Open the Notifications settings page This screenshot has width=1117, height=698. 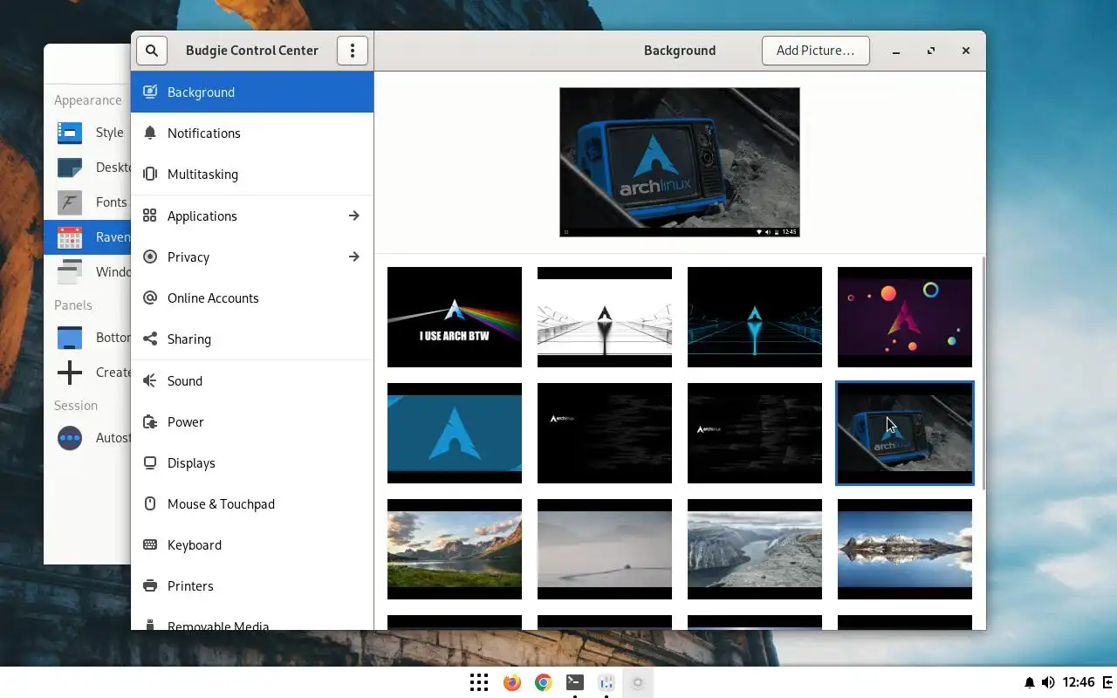click(252, 133)
